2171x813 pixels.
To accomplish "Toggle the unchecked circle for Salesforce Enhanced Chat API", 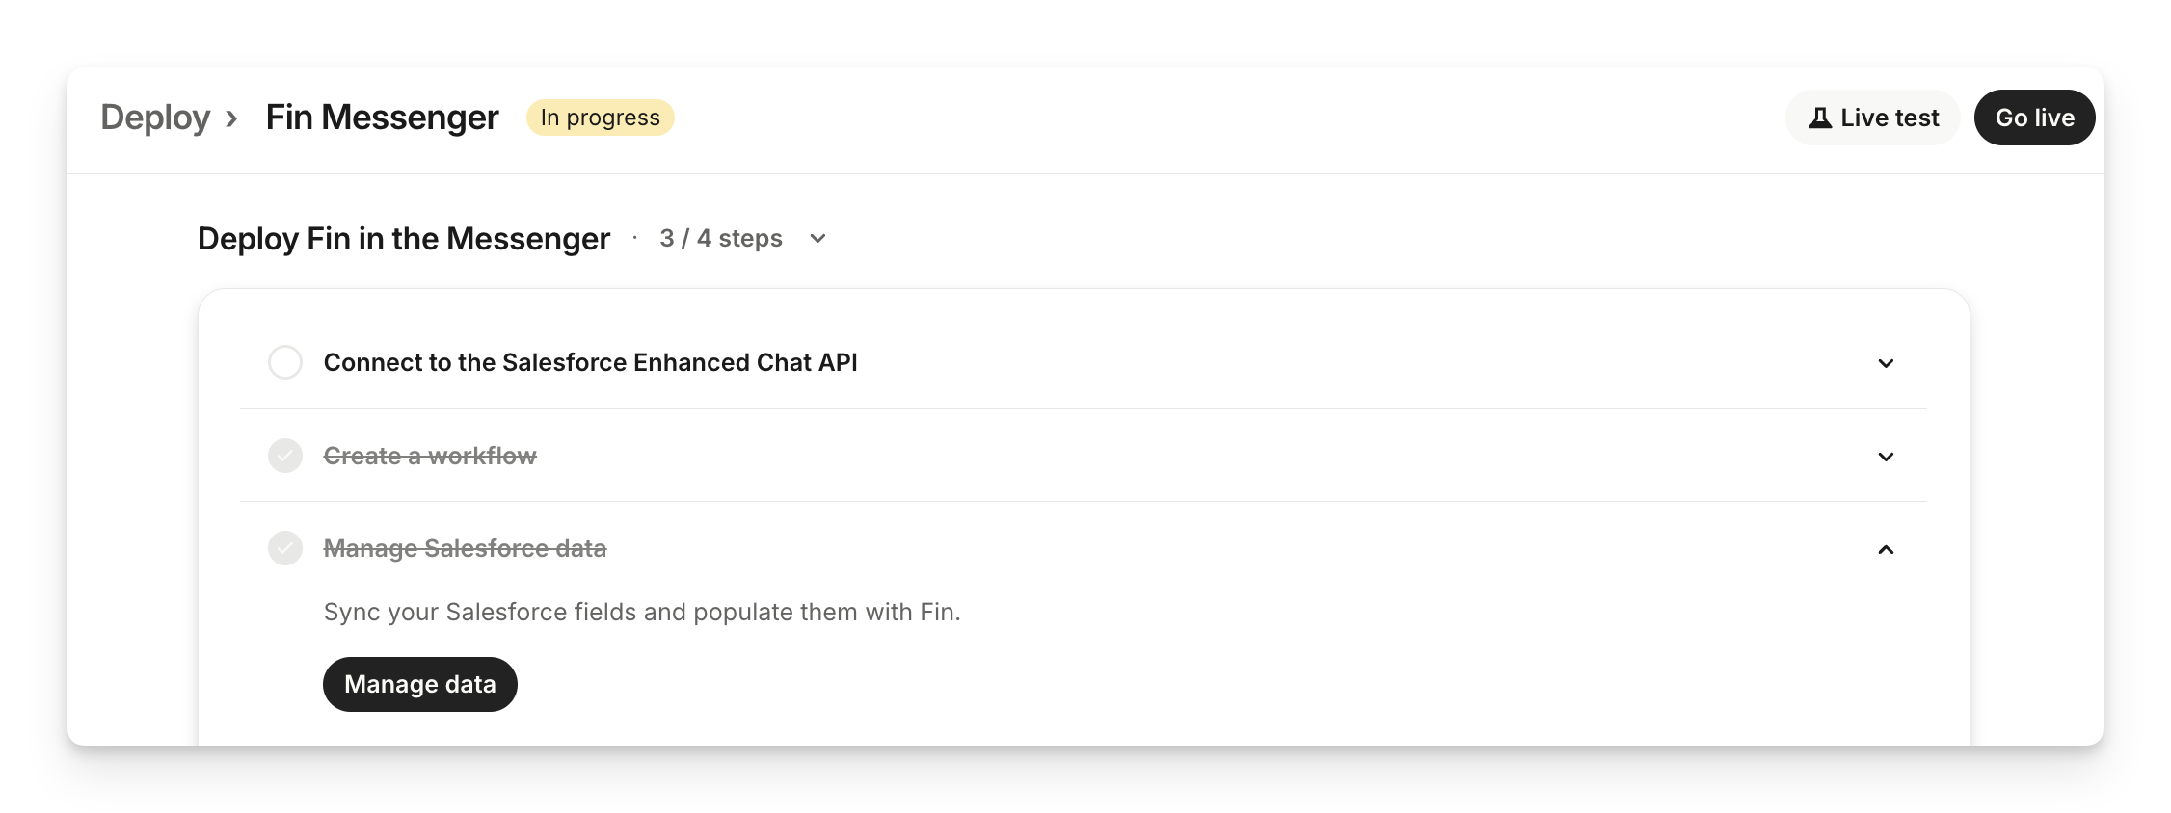I will point(285,362).
